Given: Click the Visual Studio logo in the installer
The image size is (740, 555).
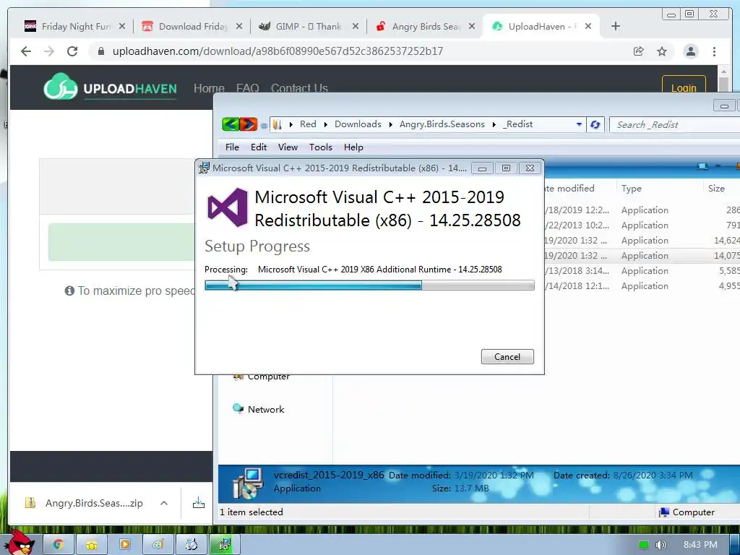Looking at the screenshot, I should pyautogui.click(x=228, y=207).
